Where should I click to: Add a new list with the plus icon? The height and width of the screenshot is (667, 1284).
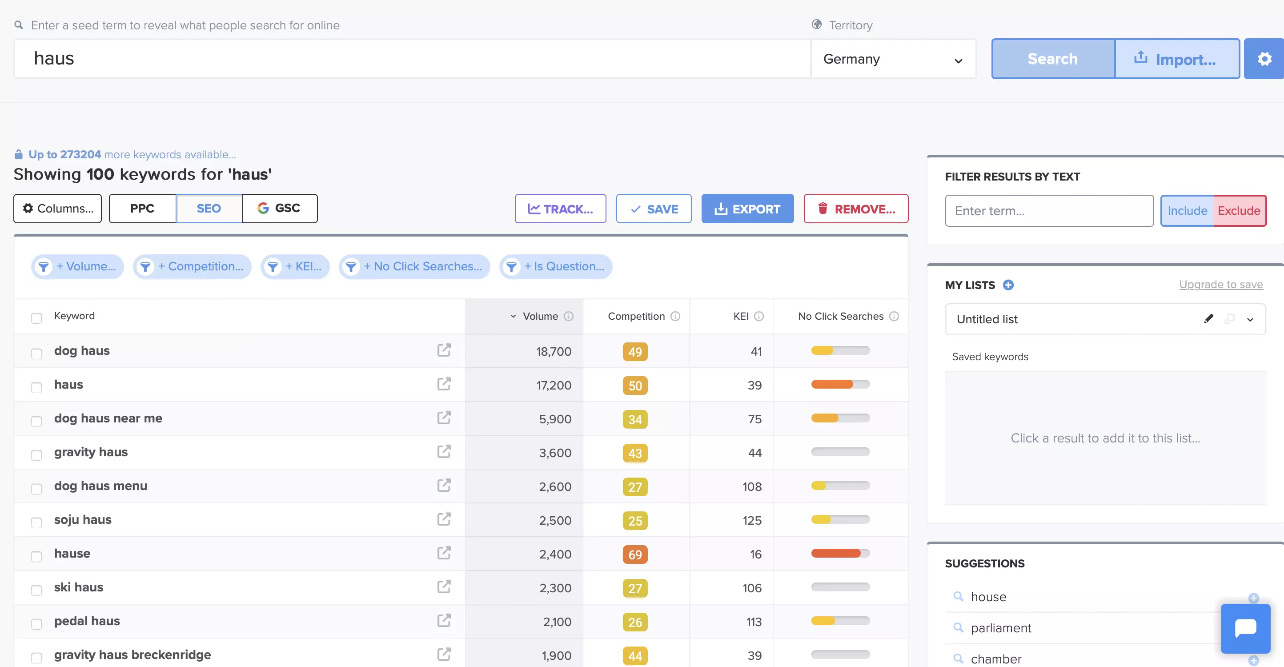coord(1008,285)
